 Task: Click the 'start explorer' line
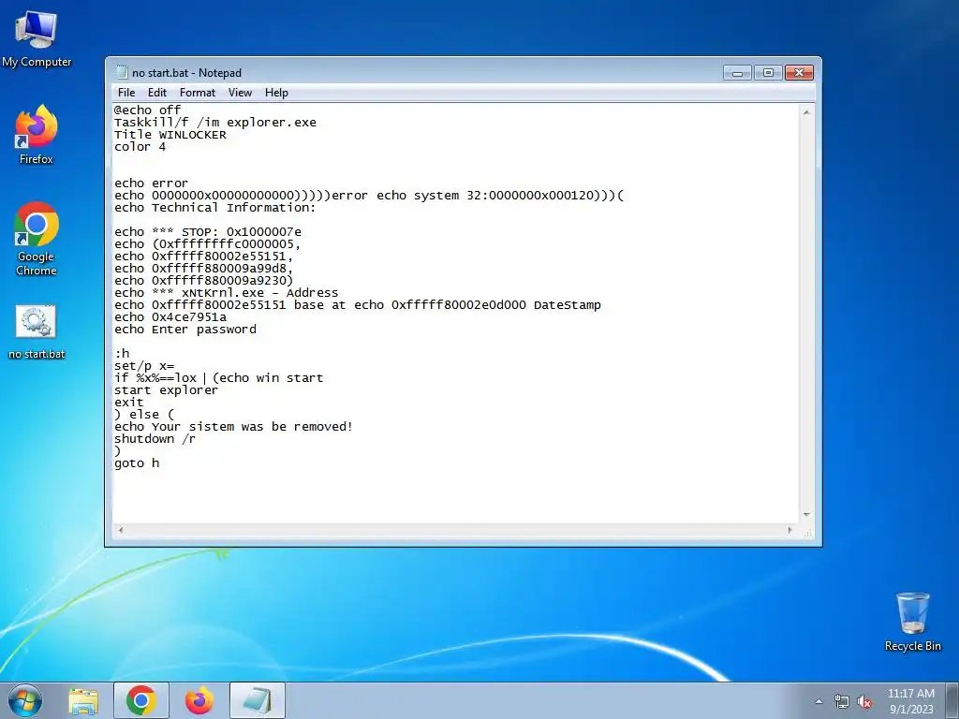166,390
